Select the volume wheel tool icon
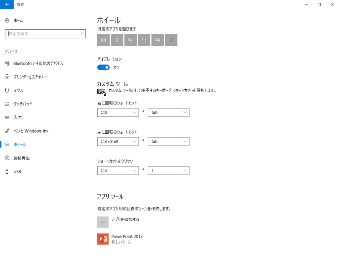 (103, 40)
